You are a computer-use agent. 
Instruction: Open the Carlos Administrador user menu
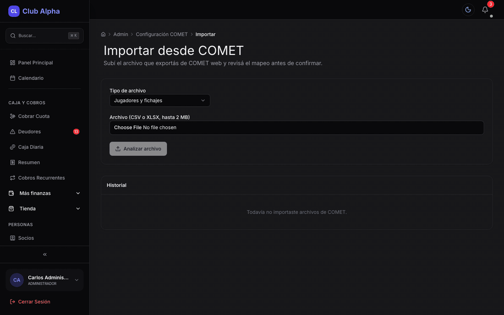click(44, 280)
